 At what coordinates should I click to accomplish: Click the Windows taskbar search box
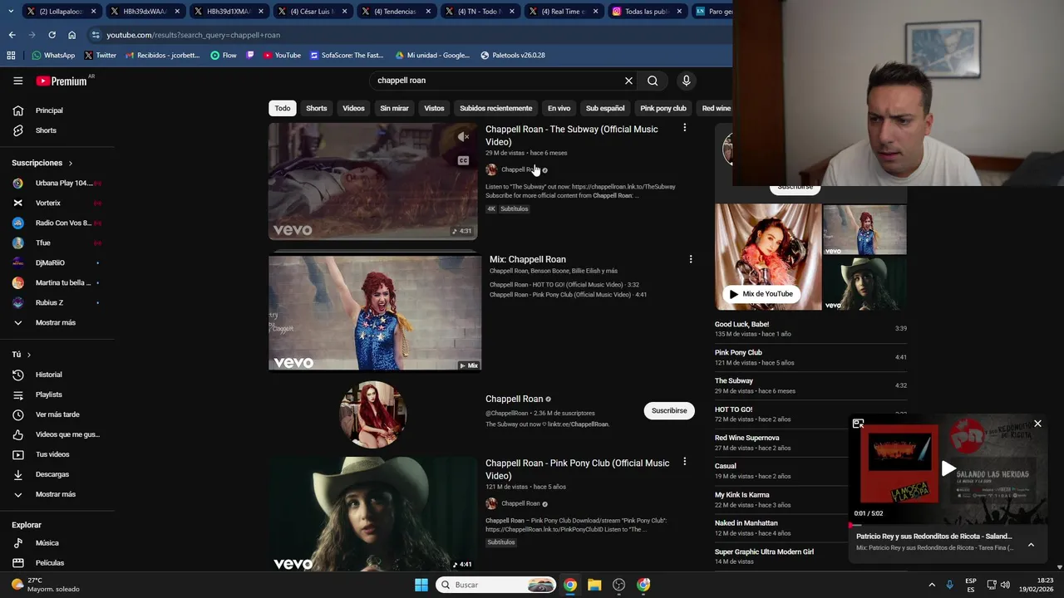tap(496, 585)
